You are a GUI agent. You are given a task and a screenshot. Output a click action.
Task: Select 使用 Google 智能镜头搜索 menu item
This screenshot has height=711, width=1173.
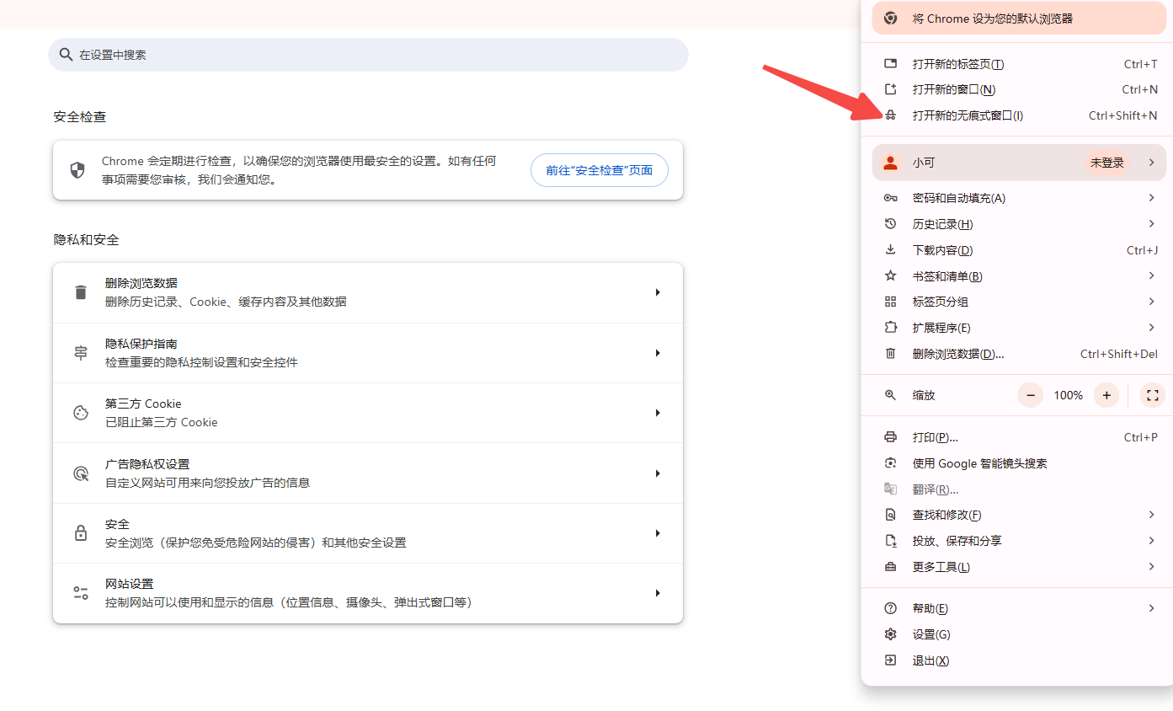tap(1017, 463)
